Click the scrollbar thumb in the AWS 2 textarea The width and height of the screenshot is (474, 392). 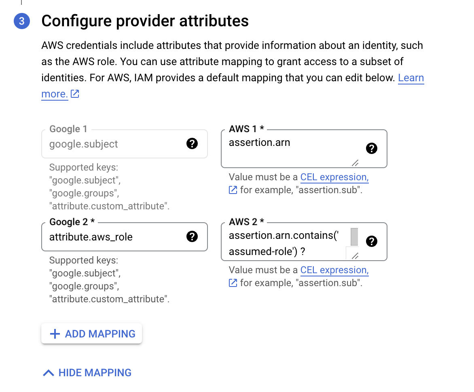pos(354,237)
